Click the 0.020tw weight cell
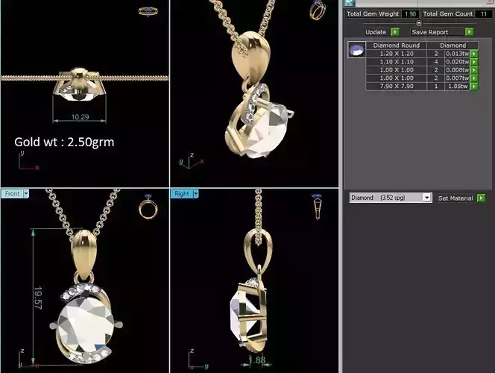The image size is (495, 373). (x=457, y=62)
